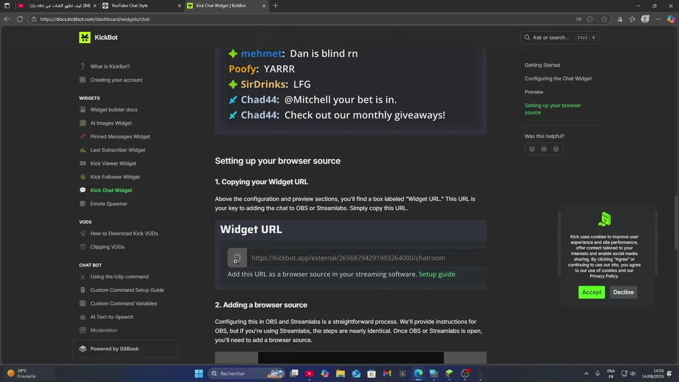Open the Copilot sidebar icon
Screen dimensions: 679x382
(x=671, y=19)
